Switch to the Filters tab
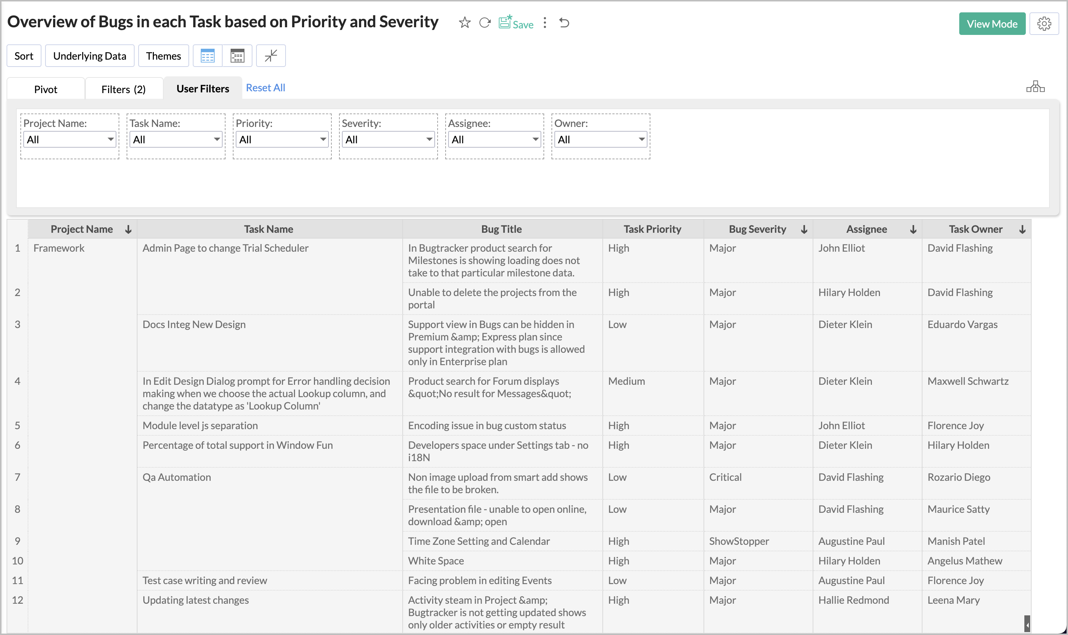 (x=124, y=89)
